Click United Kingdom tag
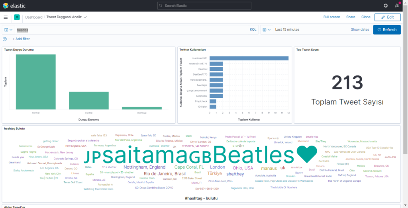The image size is (408, 208). [293, 136]
